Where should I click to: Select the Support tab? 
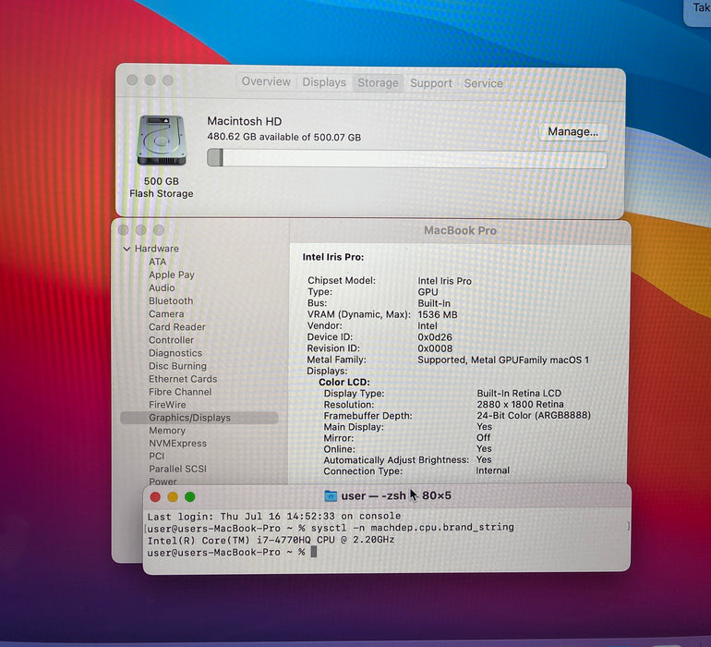click(431, 83)
